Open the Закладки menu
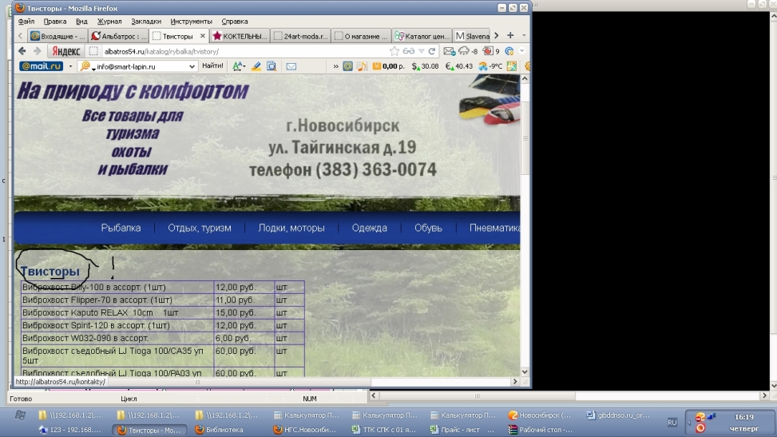The height and width of the screenshot is (437, 777). coord(145,22)
